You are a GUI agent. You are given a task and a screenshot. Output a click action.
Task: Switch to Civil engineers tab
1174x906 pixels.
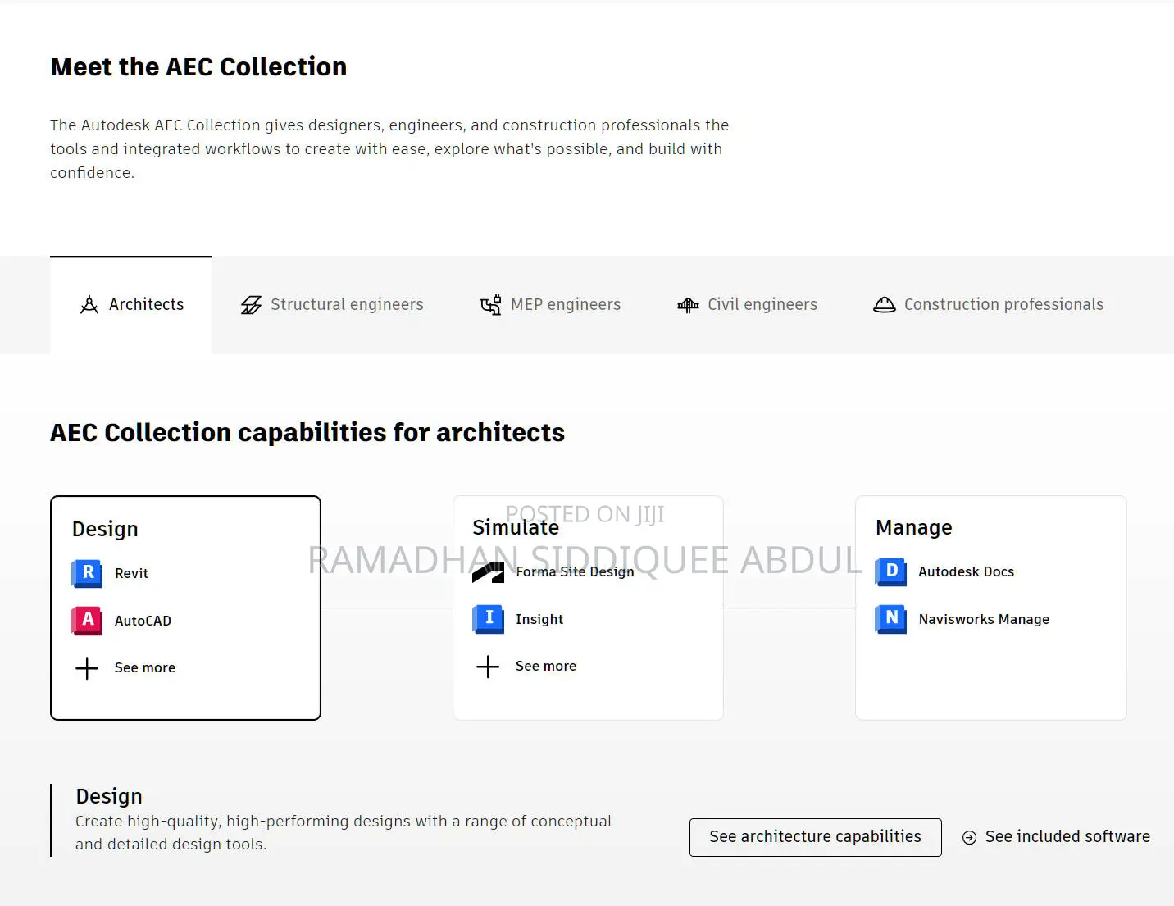[747, 305]
